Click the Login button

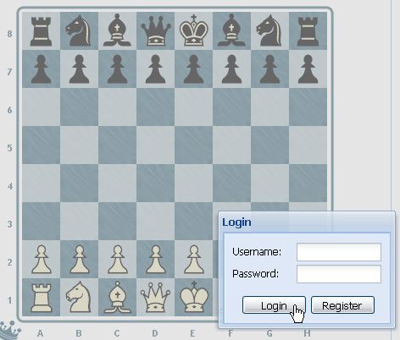[x=274, y=304]
